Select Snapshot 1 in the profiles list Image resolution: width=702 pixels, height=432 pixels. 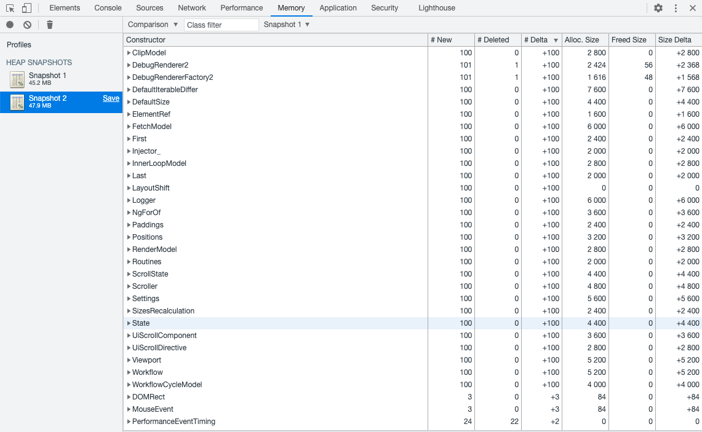[61, 79]
